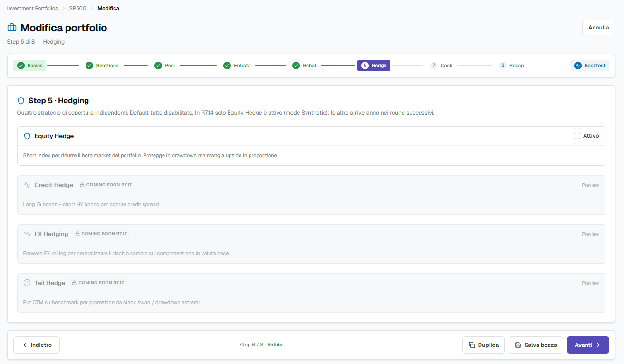Click the shield icon next to Step 5 · Hedging
This screenshot has width=624, height=364.
pos(20,101)
